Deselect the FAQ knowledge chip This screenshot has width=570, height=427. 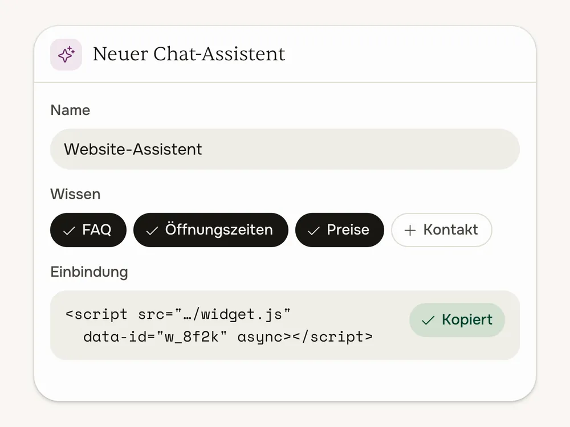88,230
